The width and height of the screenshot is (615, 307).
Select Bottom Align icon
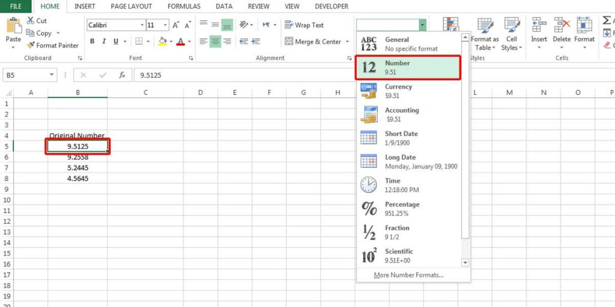pos(227,25)
